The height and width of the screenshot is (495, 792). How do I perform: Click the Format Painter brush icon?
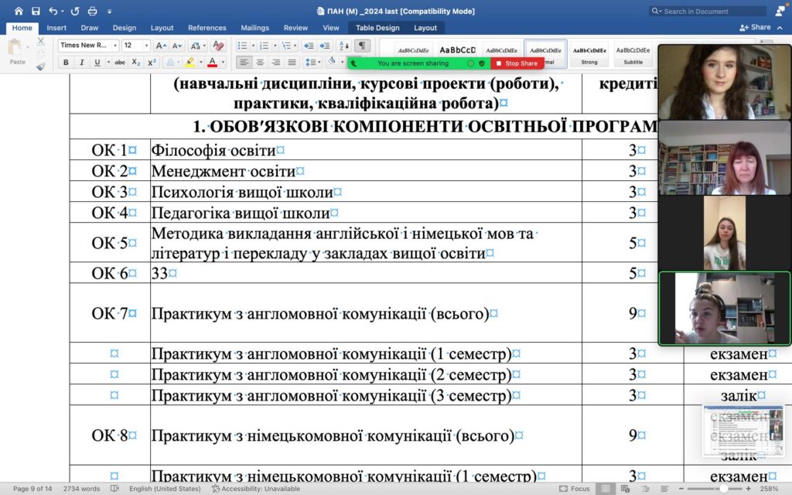pyautogui.click(x=41, y=67)
